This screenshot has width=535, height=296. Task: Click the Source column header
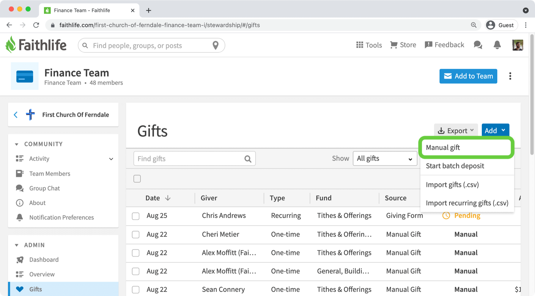point(396,198)
